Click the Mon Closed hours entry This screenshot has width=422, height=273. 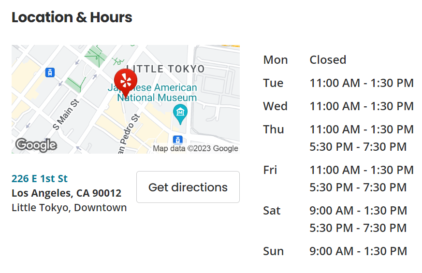tap(328, 60)
